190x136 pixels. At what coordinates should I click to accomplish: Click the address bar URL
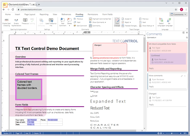[31, 9]
